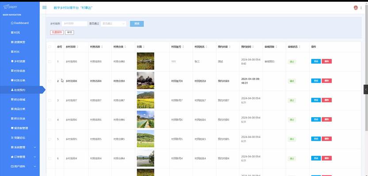The width and height of the screenshot is (368, 176).
Task: Open the cover thumbnail in row 2
Action: 146,80
